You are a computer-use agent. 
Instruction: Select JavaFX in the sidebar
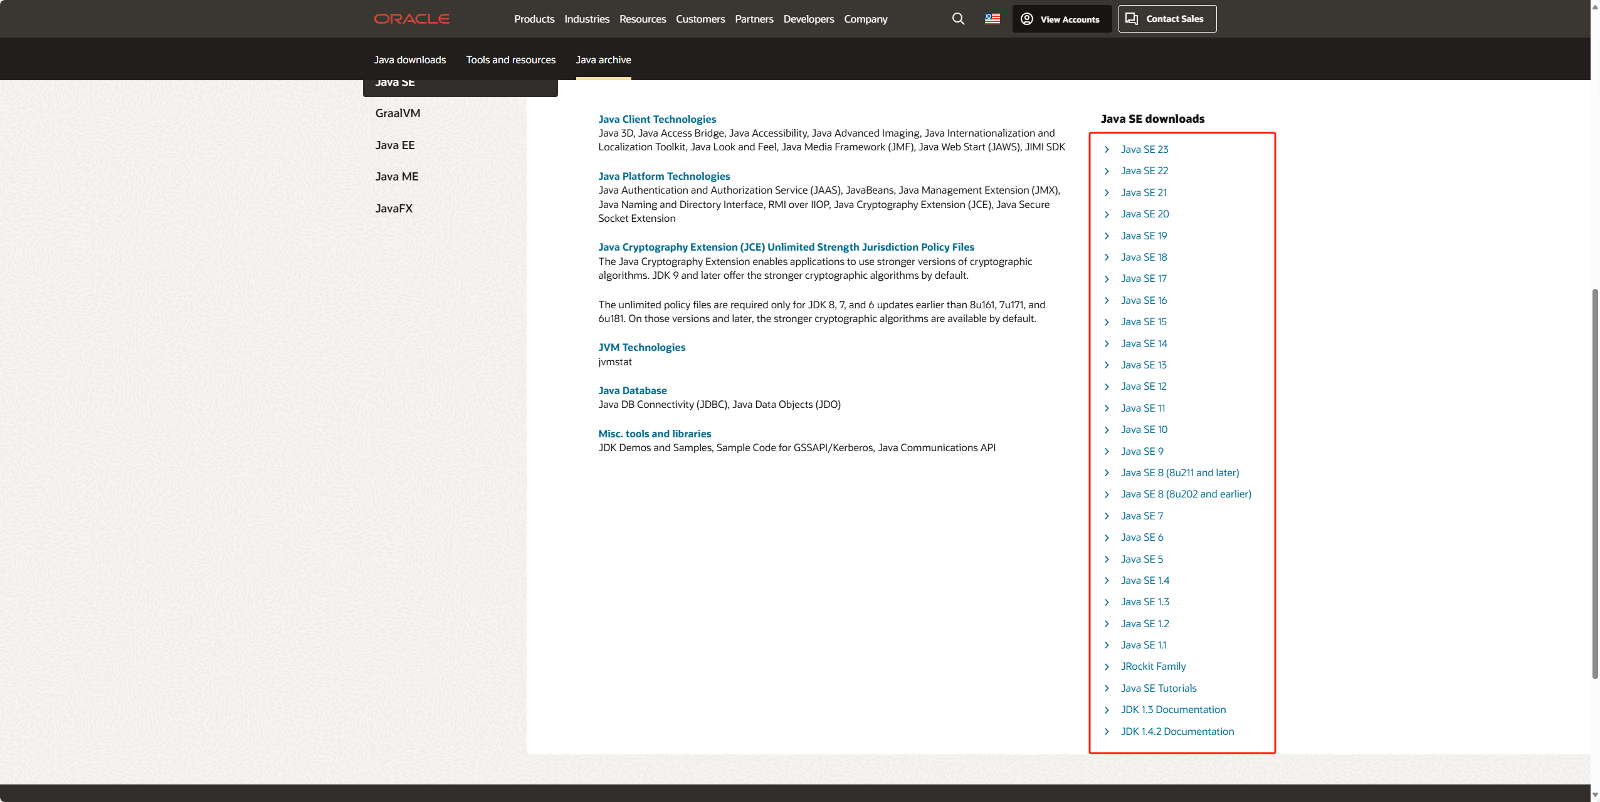(394, 209)
